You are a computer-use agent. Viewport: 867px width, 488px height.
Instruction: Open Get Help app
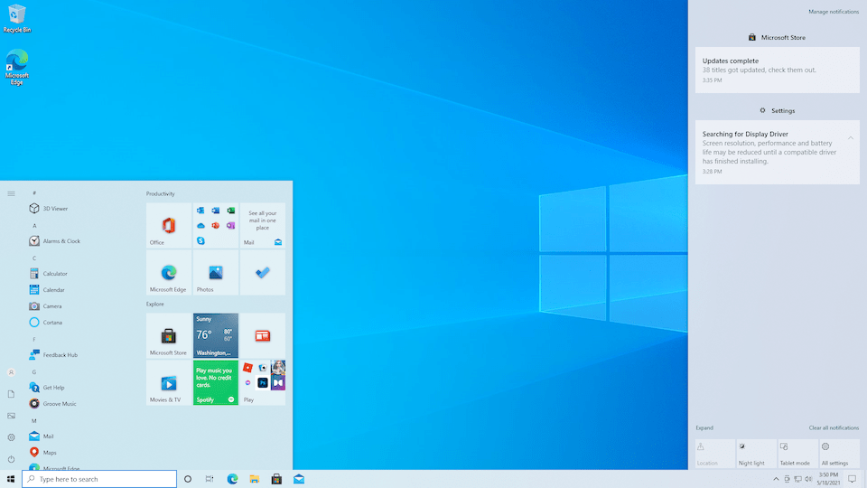coord(47,388)
